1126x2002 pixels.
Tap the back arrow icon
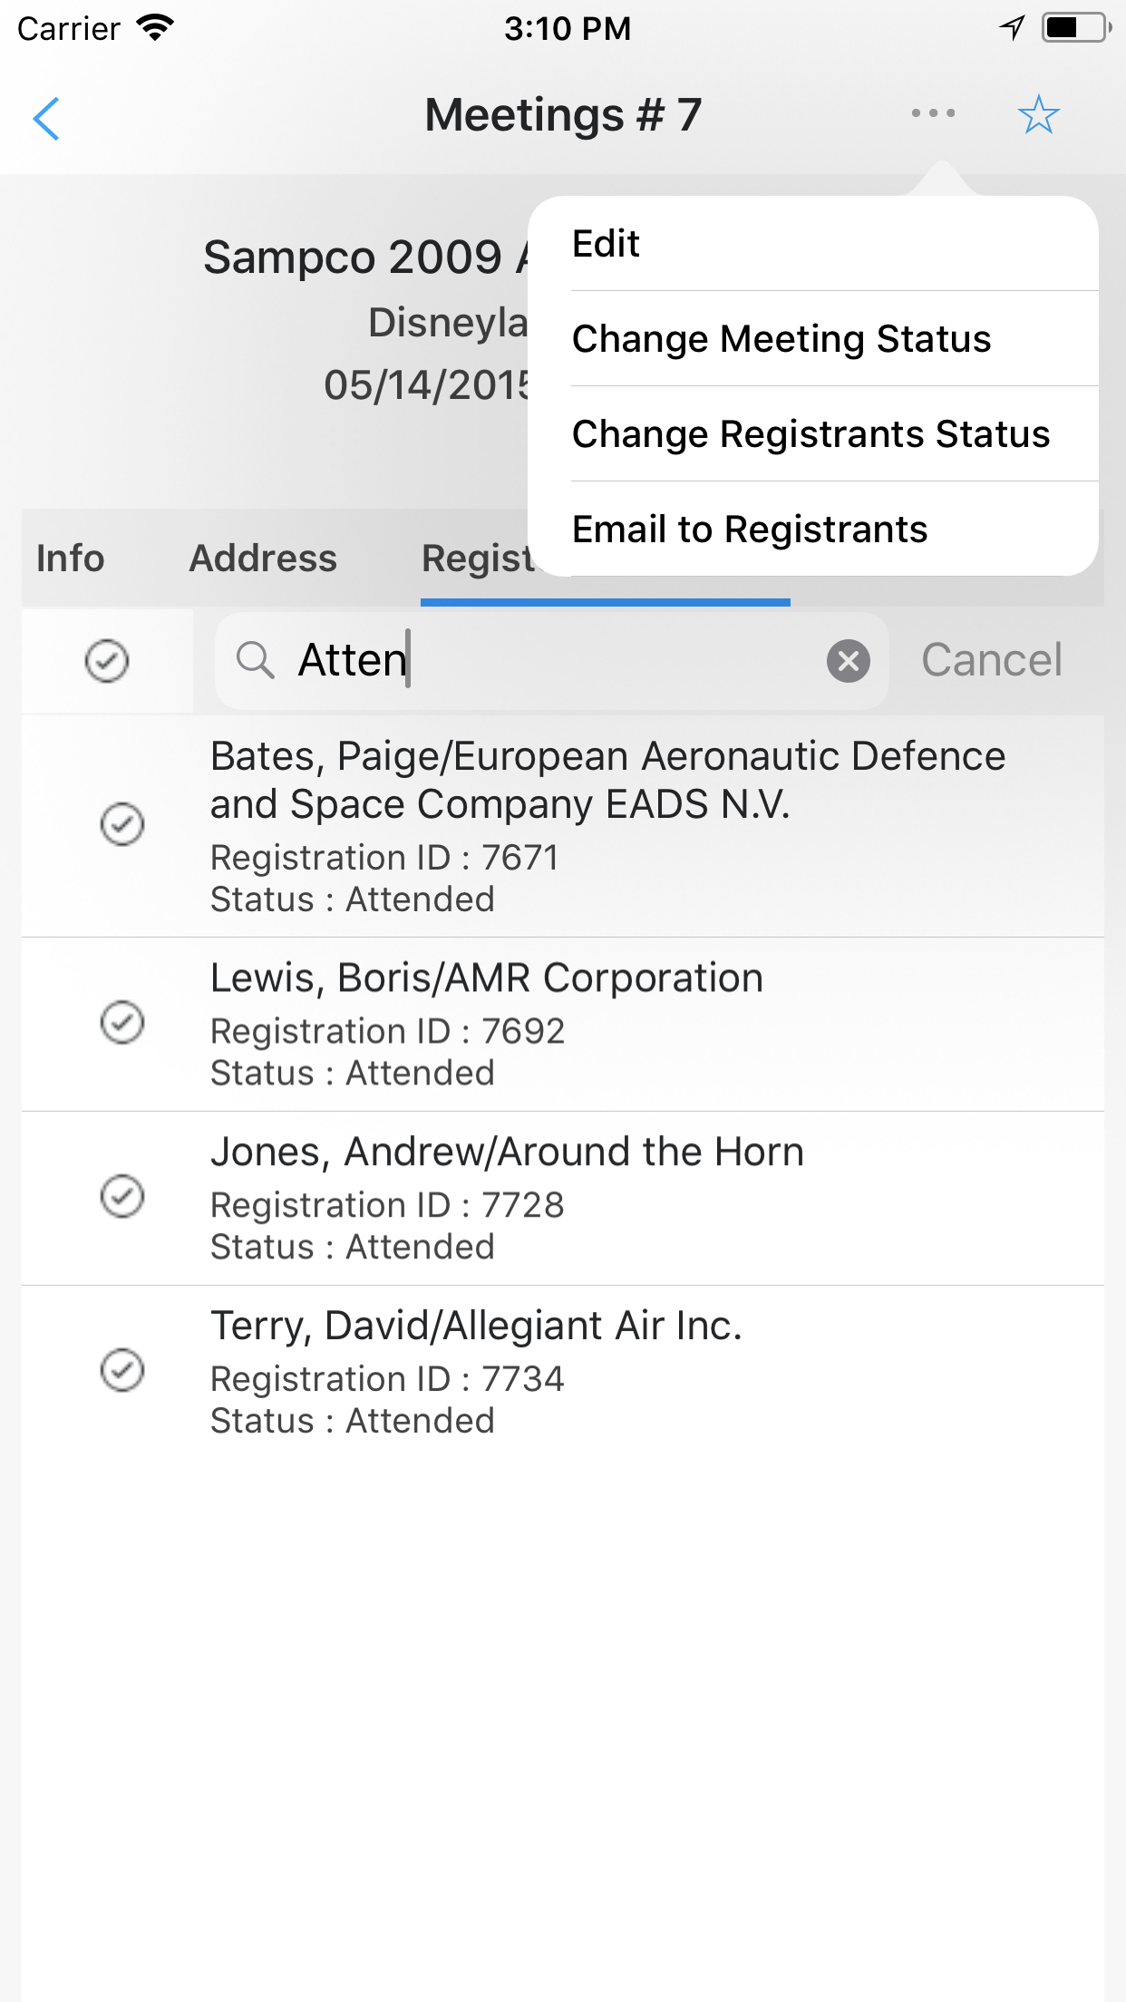46,118
